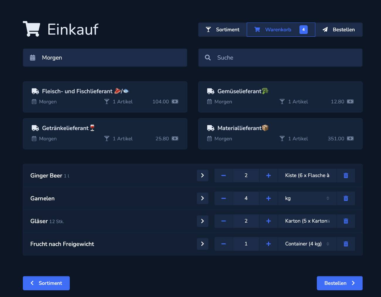Click the 104.00 total on Fleisch card
This screenshot has width=381, height=297.
pos(161,102)
